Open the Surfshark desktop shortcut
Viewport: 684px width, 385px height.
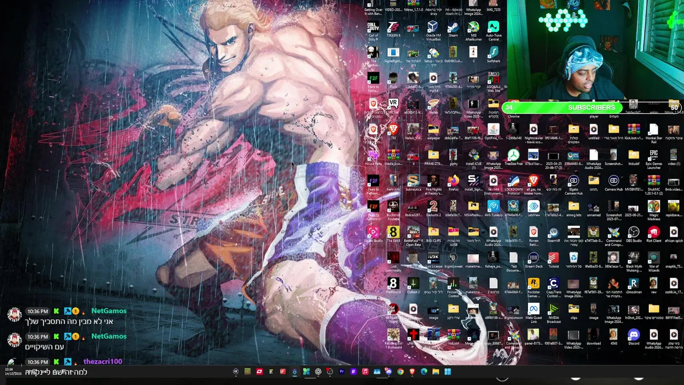[493, 55]
